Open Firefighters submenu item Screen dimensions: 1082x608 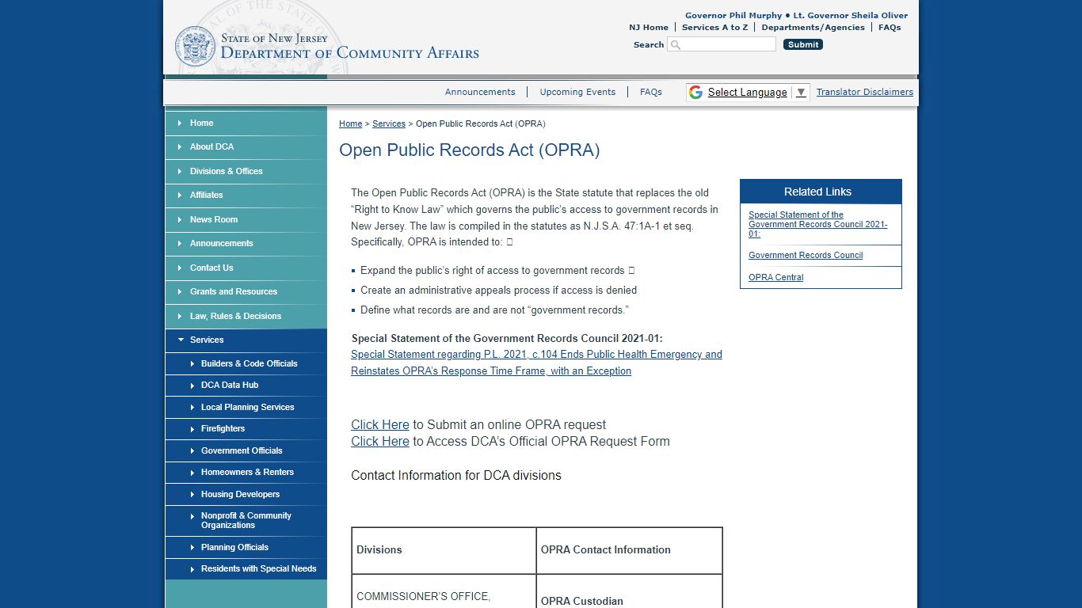pos(246,428)
